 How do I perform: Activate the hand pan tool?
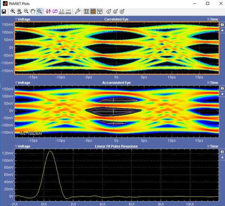pyautogui.click(x=33, y=12)
